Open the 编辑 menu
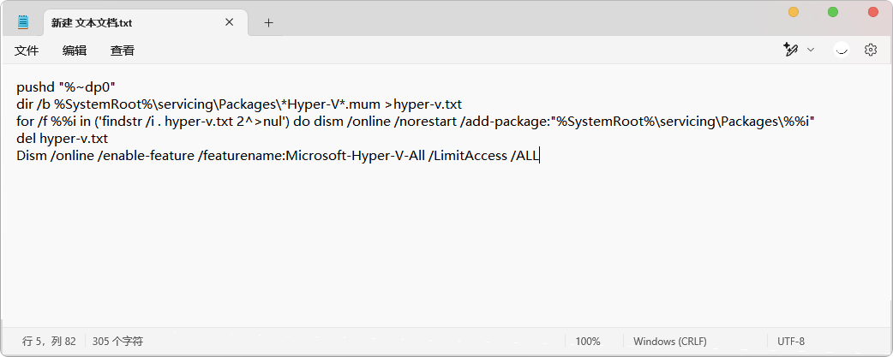The height and width of the screenshot is (357, 893). click(75, 51)
